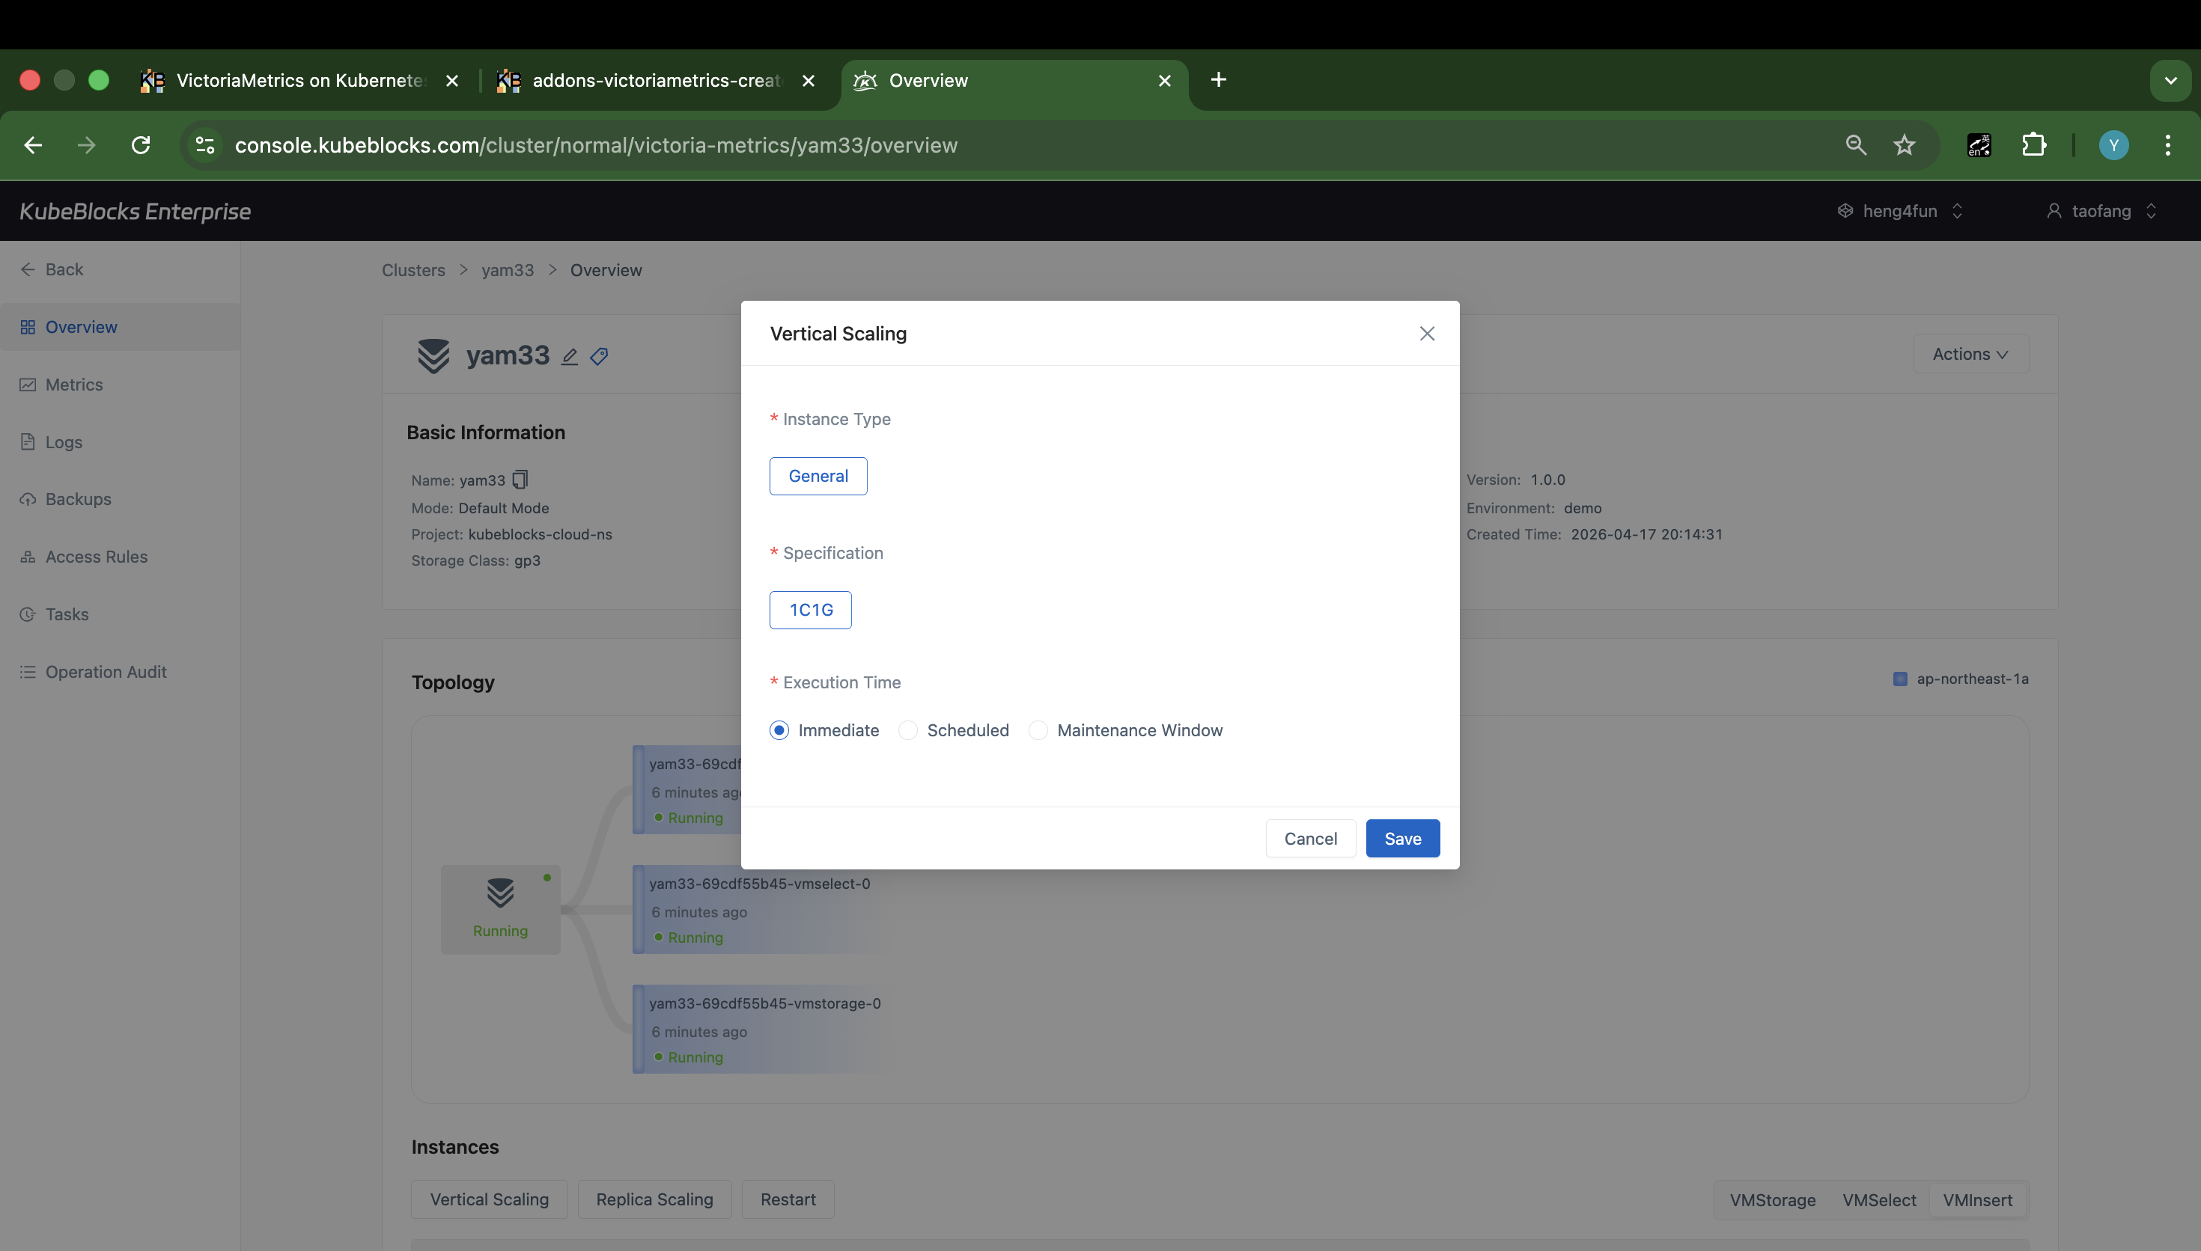The height and width of the screenshot is (1251, 2201).
Task: Click the browser forward arrow
Action: pos(86,145)
